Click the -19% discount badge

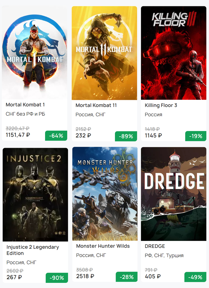pyautogui.click(x=196, y=136)
